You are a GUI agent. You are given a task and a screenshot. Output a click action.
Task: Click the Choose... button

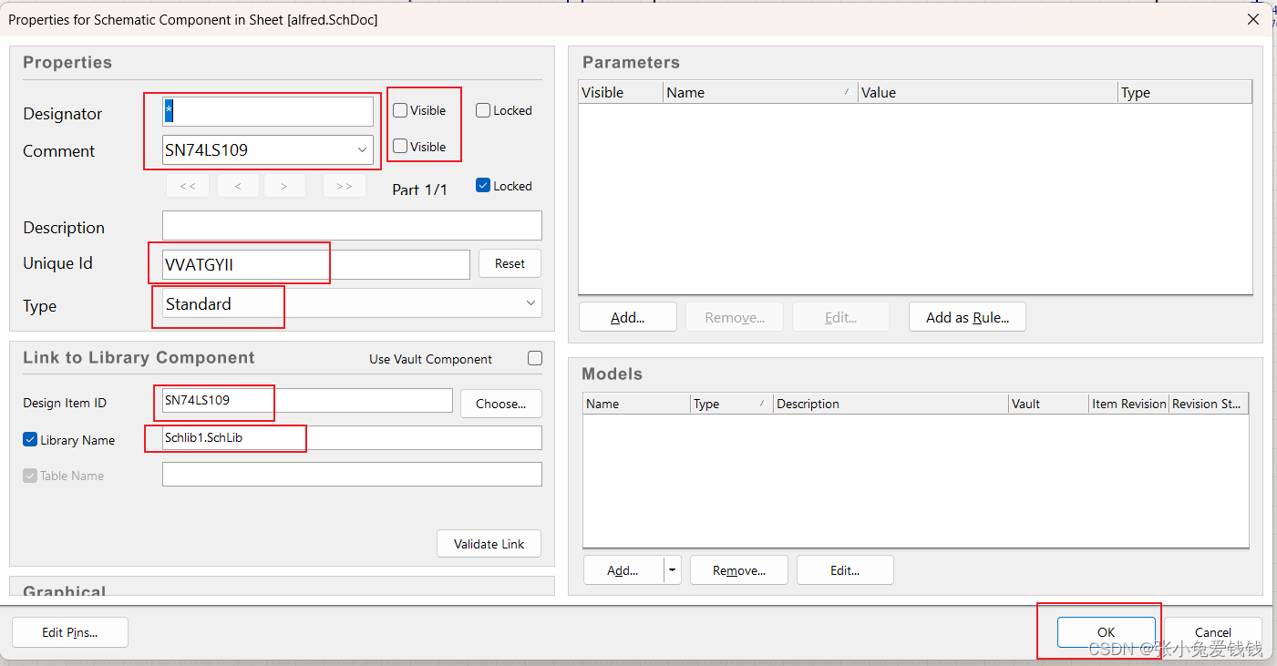click(x=500, y=404)
